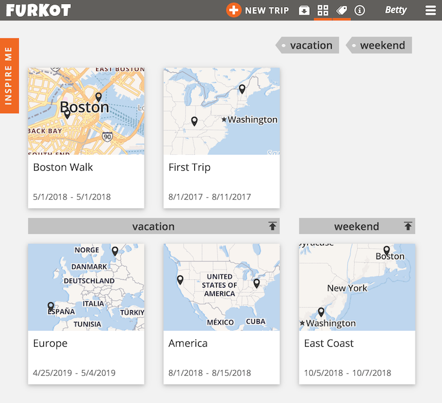Viewport: 442px width, 403px height.
Task: Click the west coast pin on America map
Action: [x=180, y=280]
